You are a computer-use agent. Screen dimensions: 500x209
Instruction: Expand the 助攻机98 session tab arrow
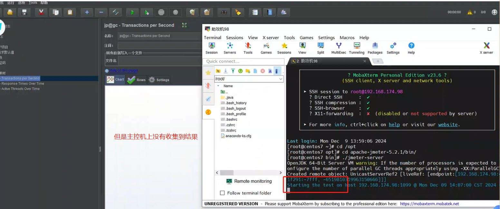378,61
